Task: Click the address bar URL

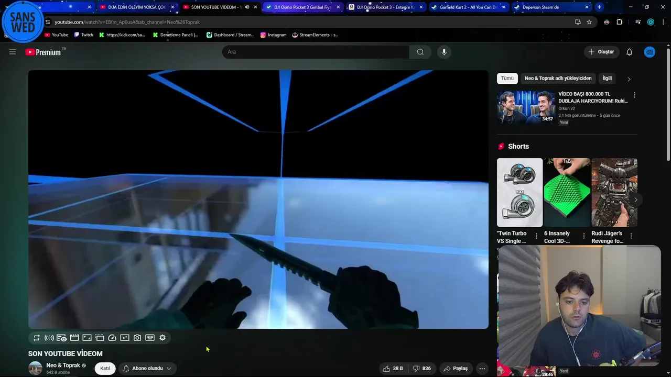Action: click(x=127, y=22)
